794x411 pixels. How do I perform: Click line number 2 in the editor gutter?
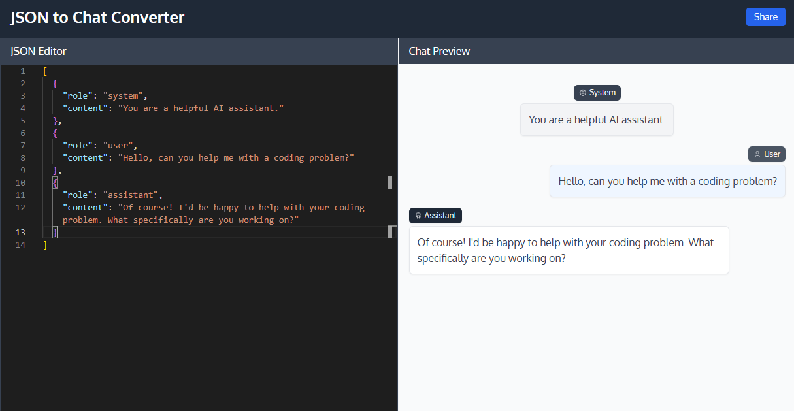tap(23, 84)
